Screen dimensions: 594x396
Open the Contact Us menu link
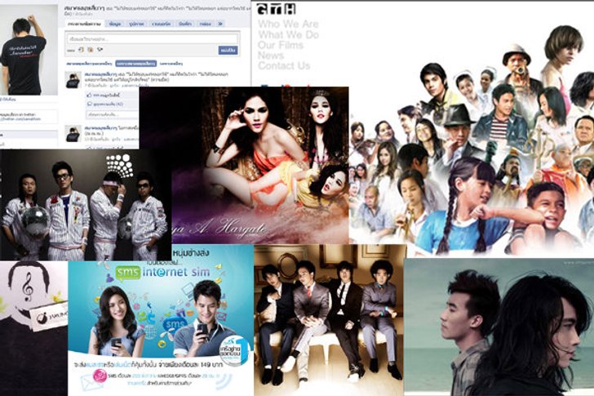pos(284,65)
